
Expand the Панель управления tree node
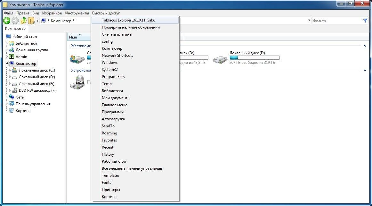click(7, 104)
